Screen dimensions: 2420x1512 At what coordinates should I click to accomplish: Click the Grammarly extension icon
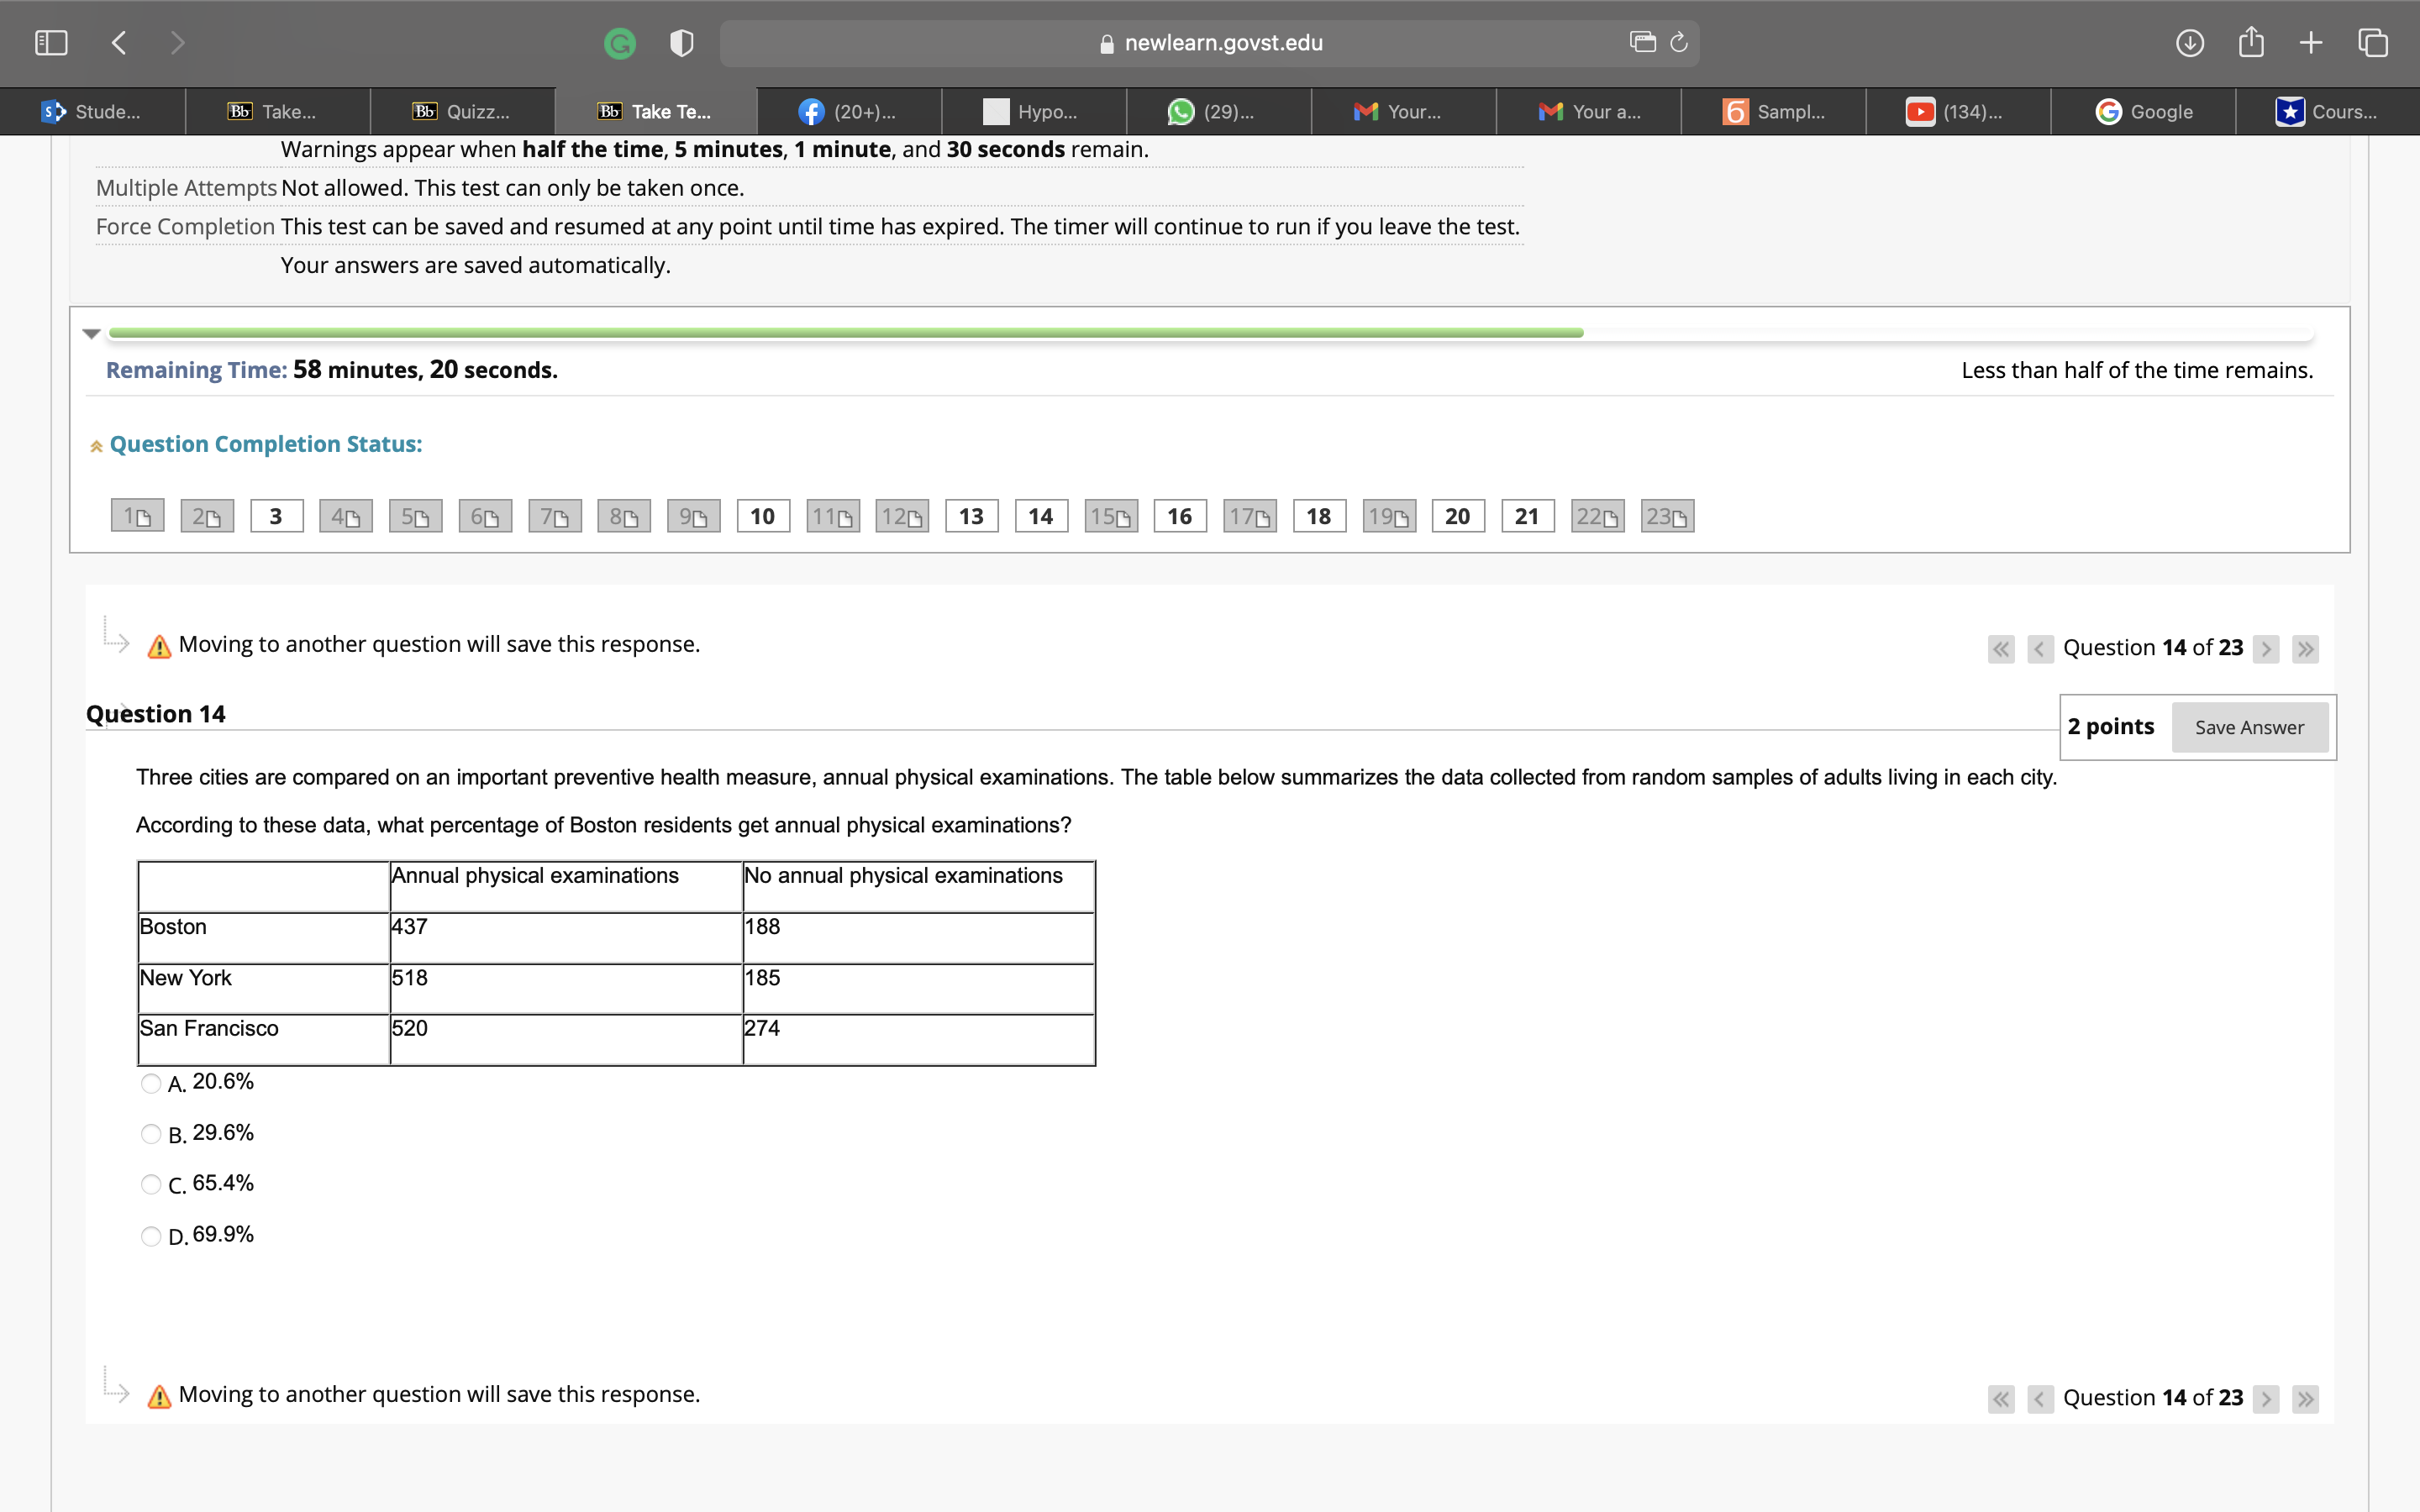(x=620, y=43)
